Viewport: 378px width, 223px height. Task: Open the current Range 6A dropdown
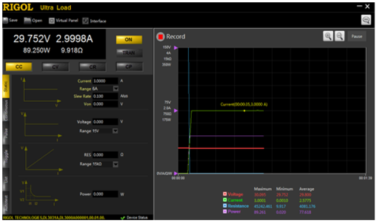pyautogui.click(x=116, y=89)
